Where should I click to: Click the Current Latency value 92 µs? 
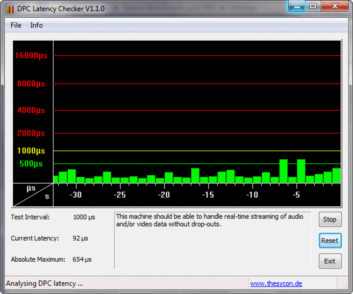tap(80, 239)
